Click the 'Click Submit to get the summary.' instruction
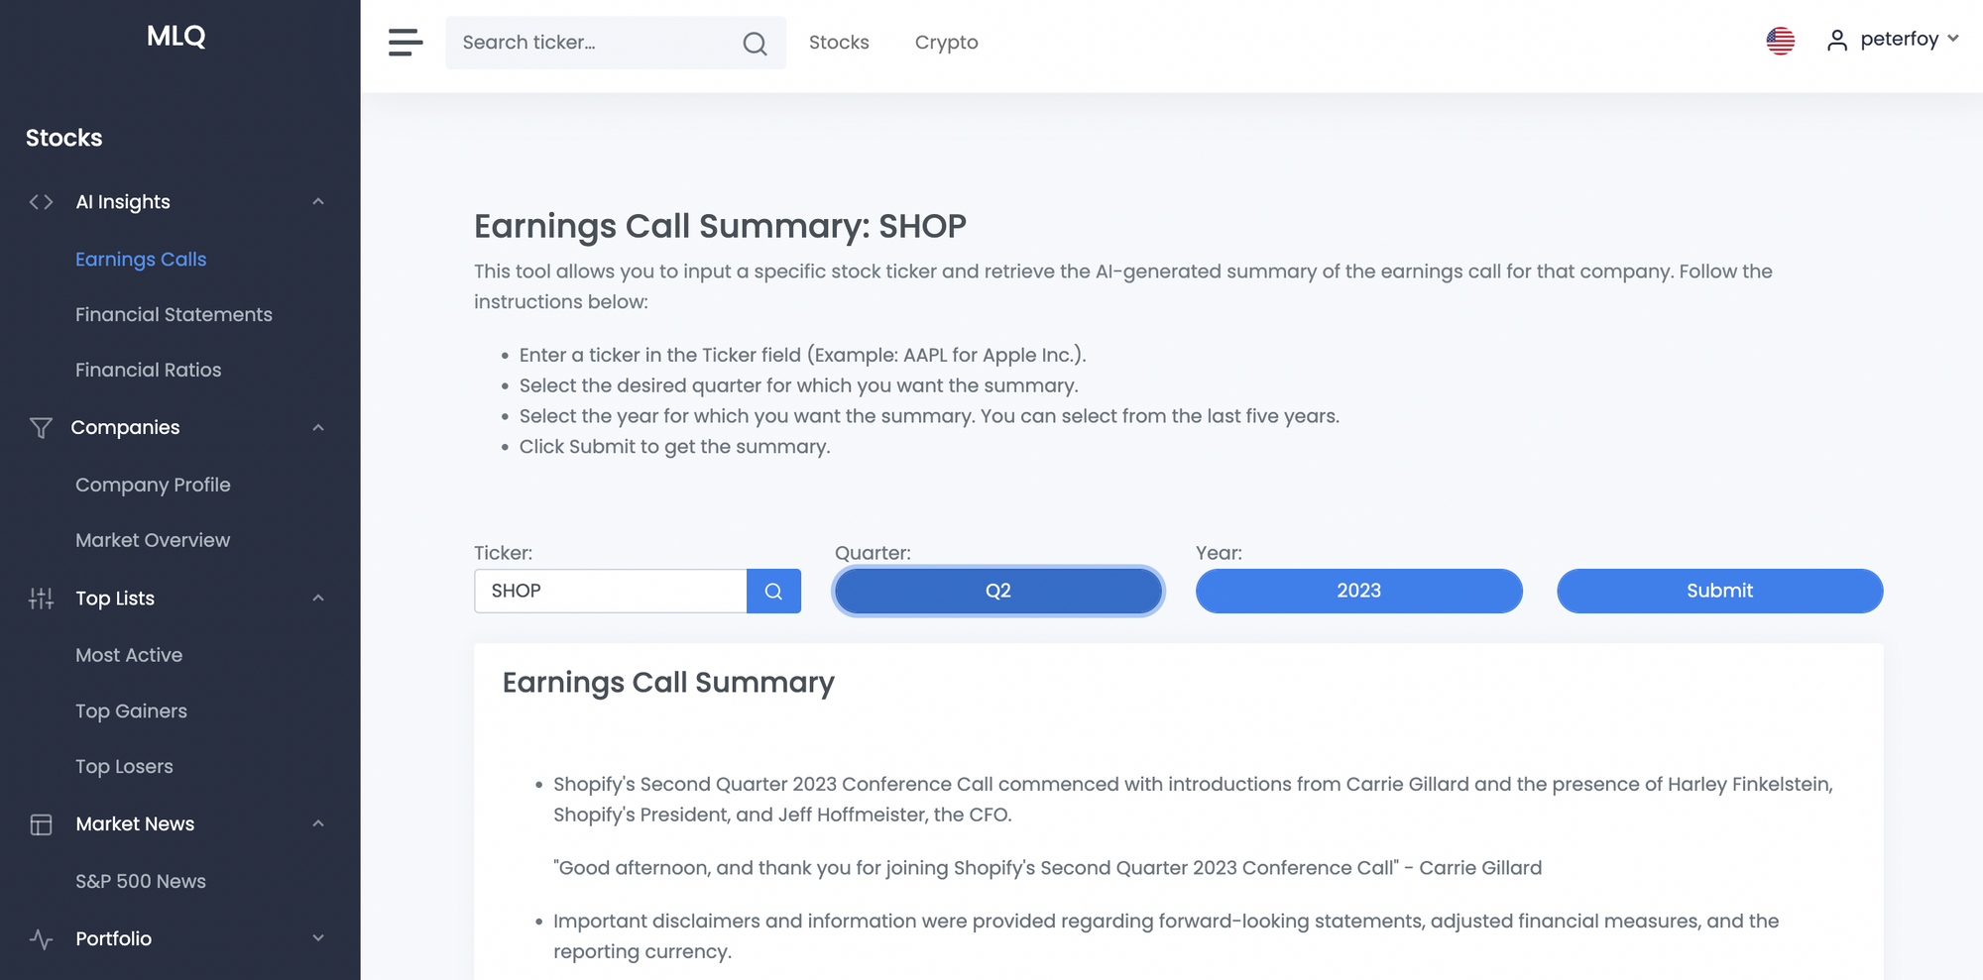This screenshot has width=1983, height=980. [x=674, y=448]
